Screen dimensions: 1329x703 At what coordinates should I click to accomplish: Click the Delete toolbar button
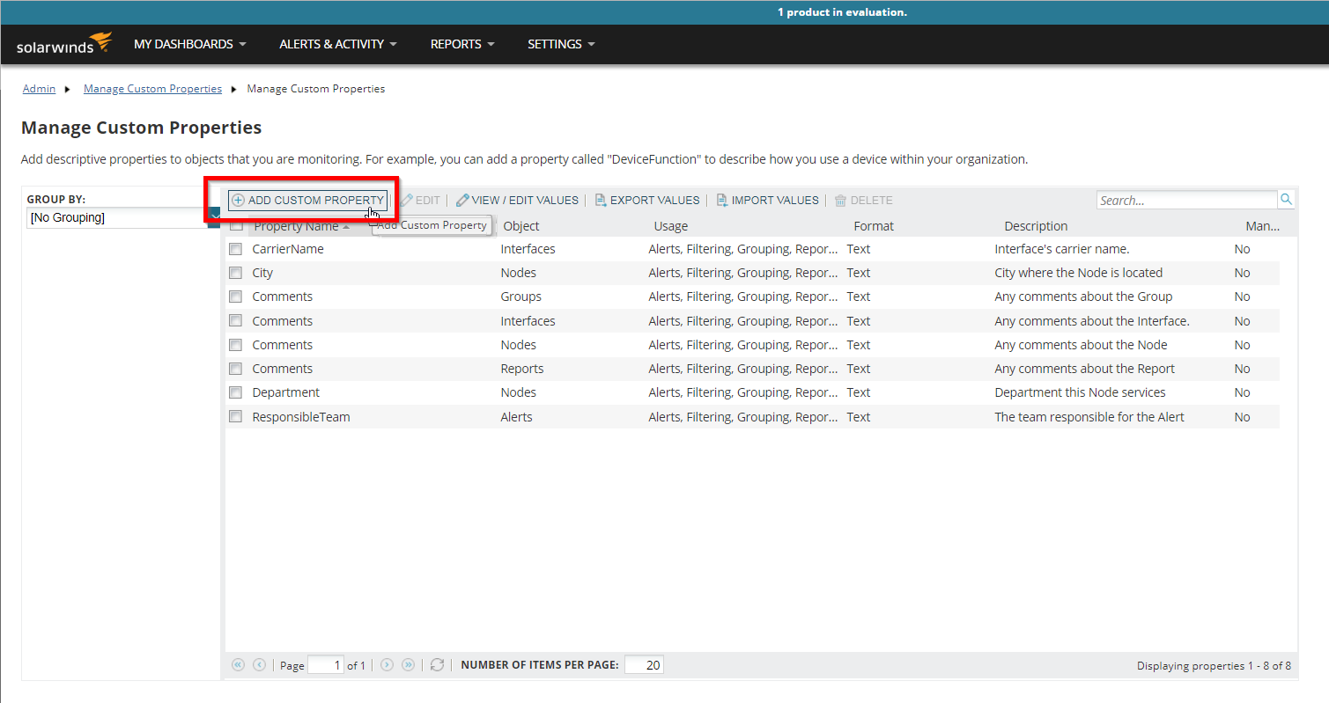tap(863, 201)
